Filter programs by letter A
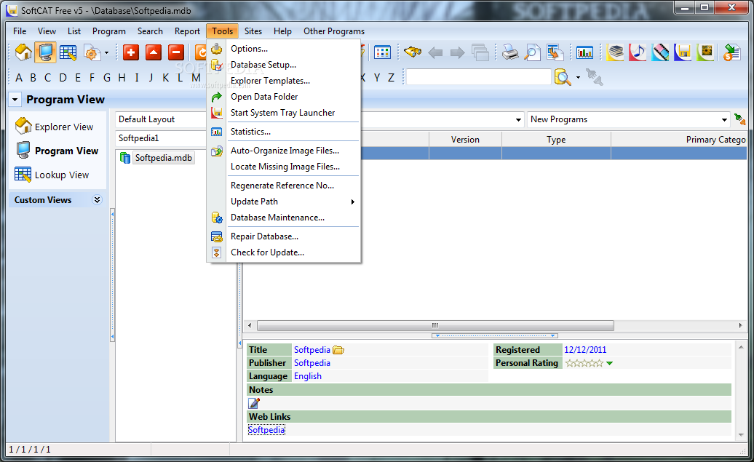Viewport: 754px width, 462px height. pos(19,77)
